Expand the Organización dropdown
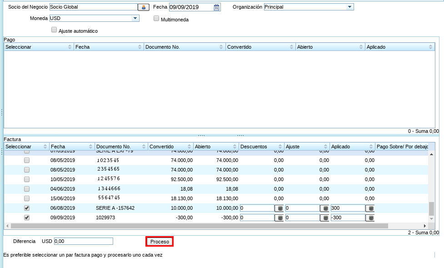The width and height of the screenshot is (444, 268). point(349,7)
